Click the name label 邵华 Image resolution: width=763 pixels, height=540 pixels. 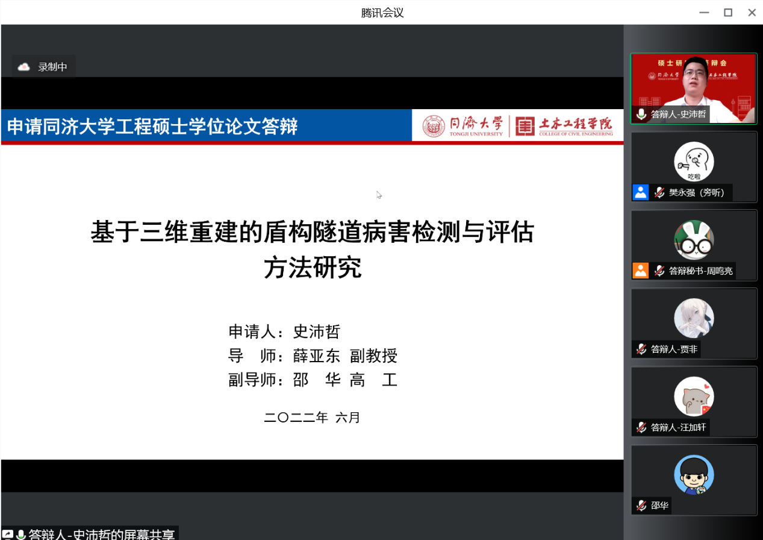coord(659,506)
